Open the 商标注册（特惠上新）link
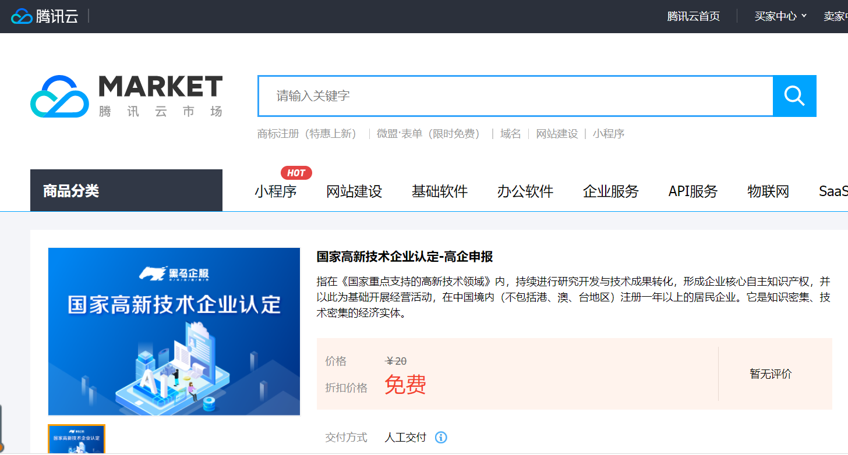Image resolution: width=848 pixels, height=455 pixels. point(308,133)
